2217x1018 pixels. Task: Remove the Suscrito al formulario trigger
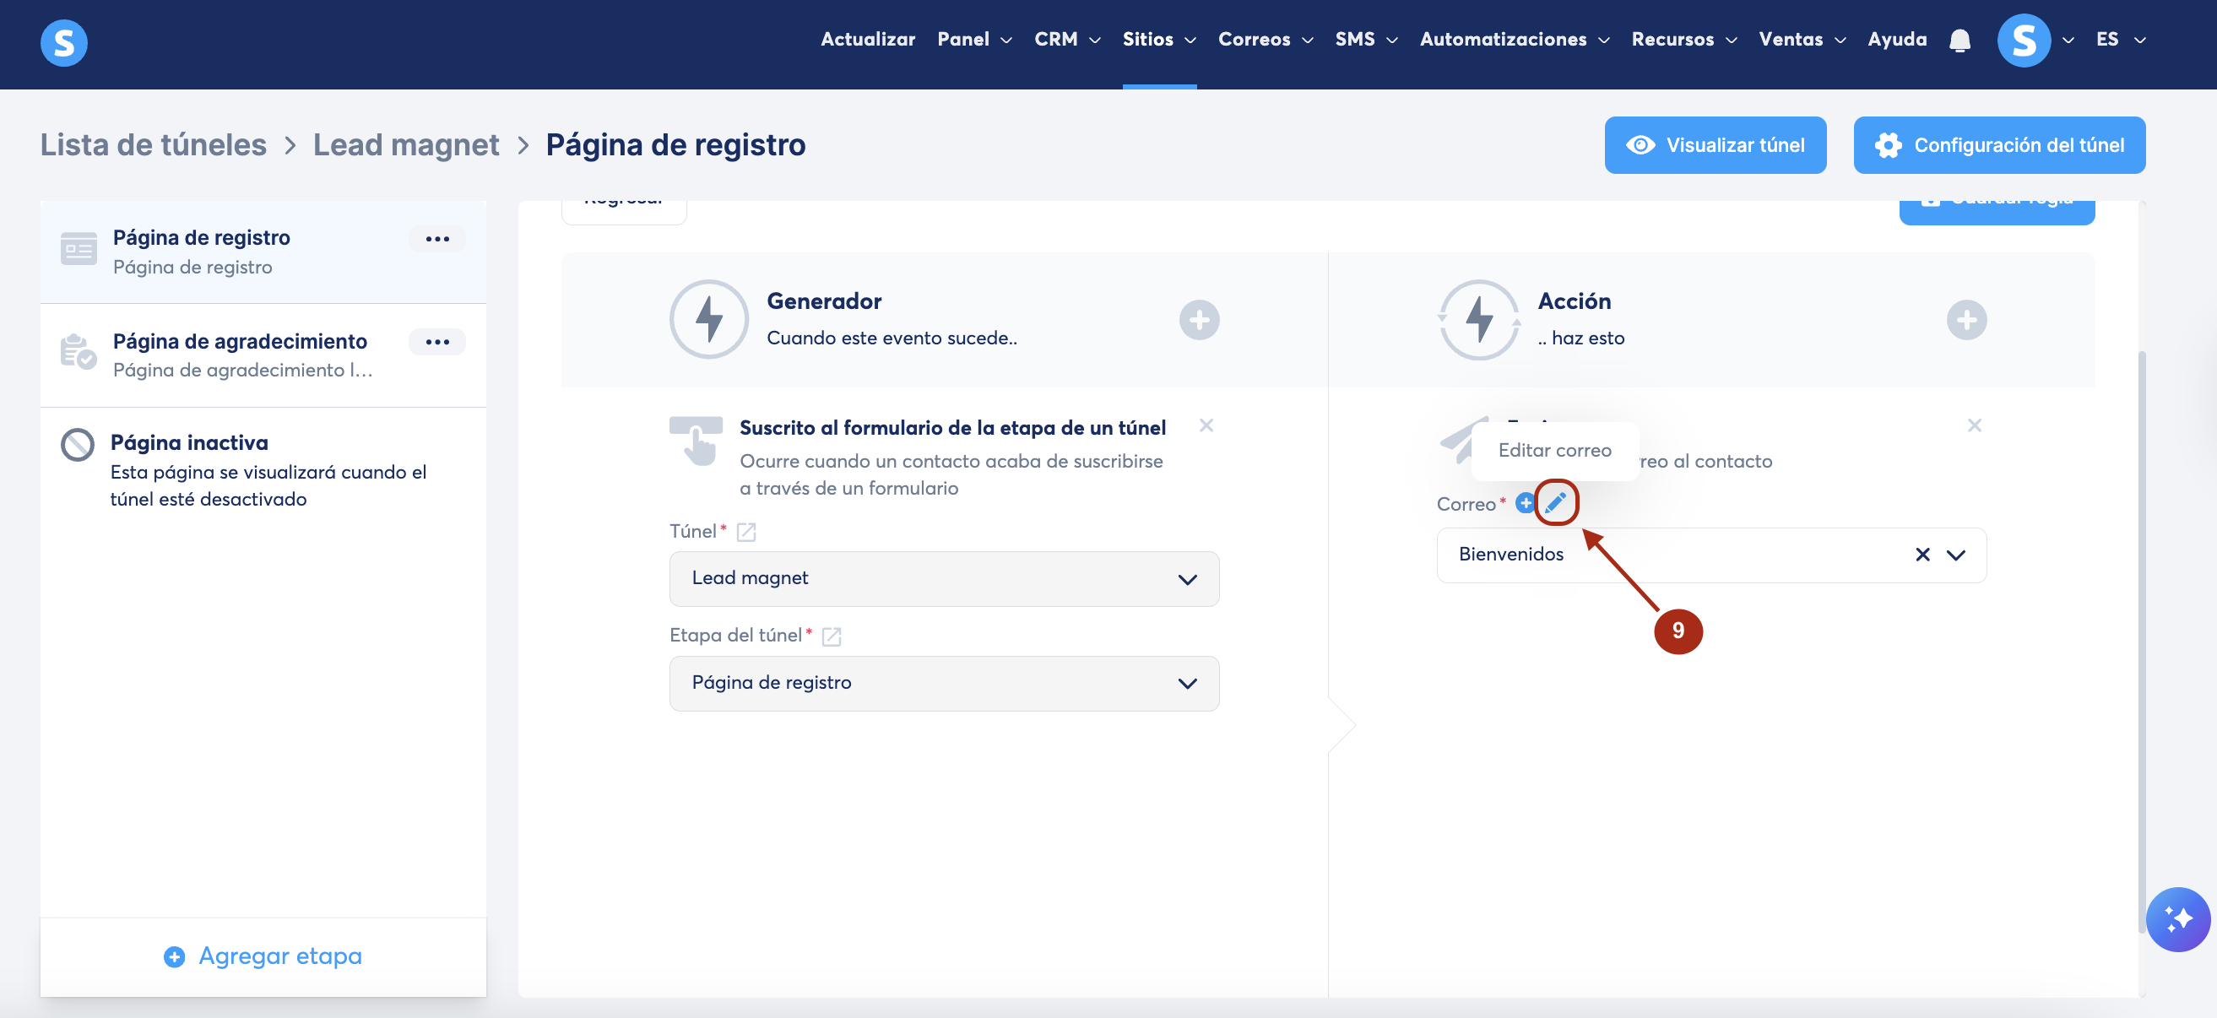[1206, 426]
